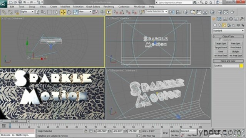246x138 pixels.
Task: Collapse the Name and Color rollout
Action: tap(228, 61)
